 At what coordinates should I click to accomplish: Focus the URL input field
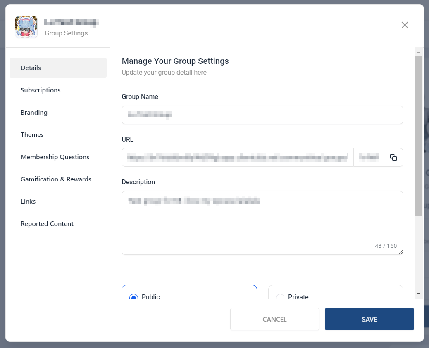pyautogui.click(x=237, y=158)
